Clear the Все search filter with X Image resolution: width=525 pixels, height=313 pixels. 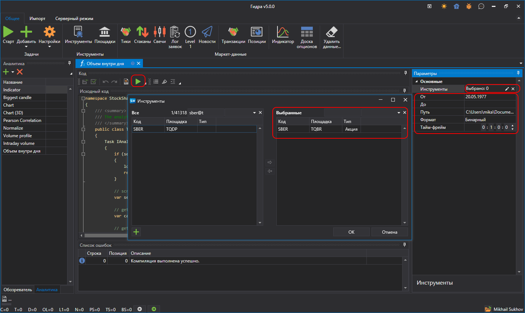[260, 113]
